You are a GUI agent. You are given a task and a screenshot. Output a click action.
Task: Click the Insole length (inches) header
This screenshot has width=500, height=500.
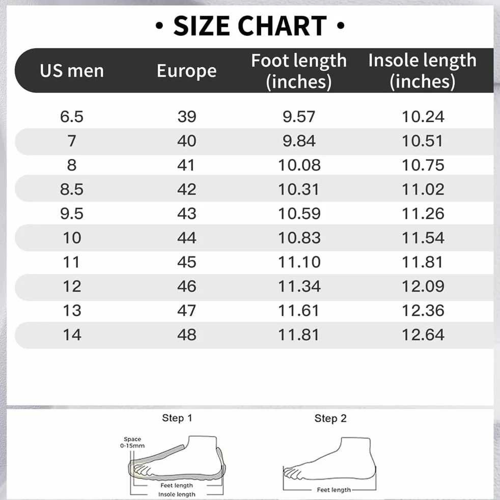click(x=423, y=71)
